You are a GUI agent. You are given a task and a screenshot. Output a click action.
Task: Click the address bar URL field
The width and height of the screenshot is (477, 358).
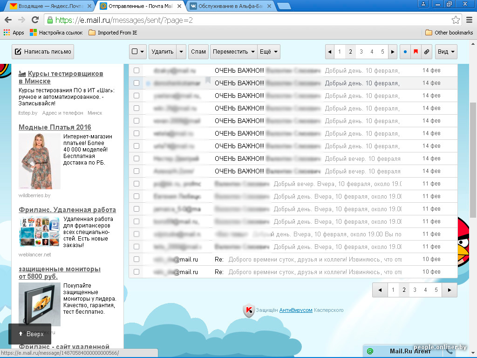[250, 20]
